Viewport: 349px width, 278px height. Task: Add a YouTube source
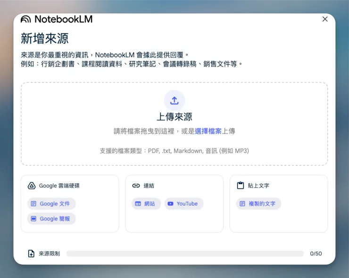pos(184,204)
